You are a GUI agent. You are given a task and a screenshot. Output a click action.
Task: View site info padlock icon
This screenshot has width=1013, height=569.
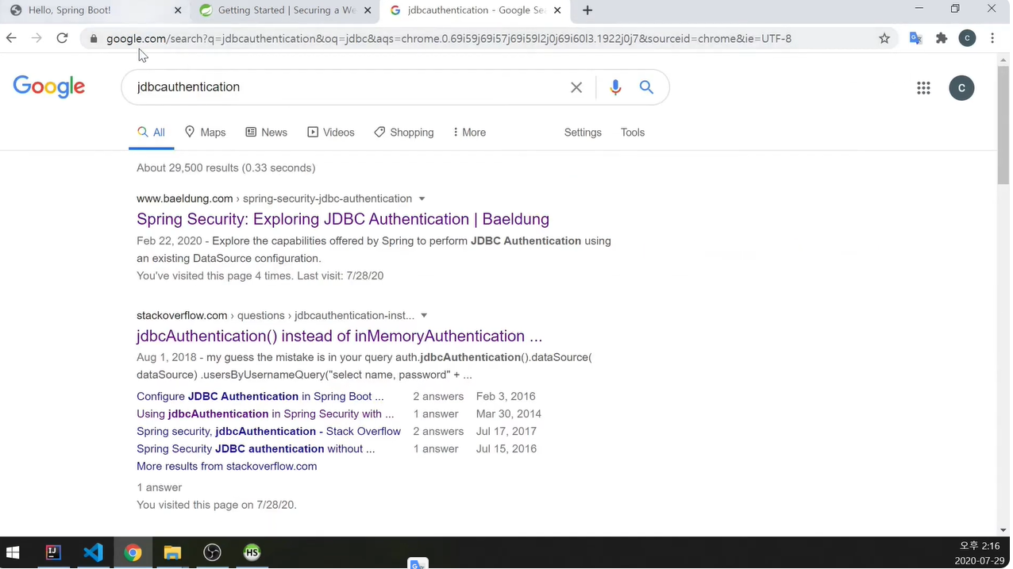(94, 38)
